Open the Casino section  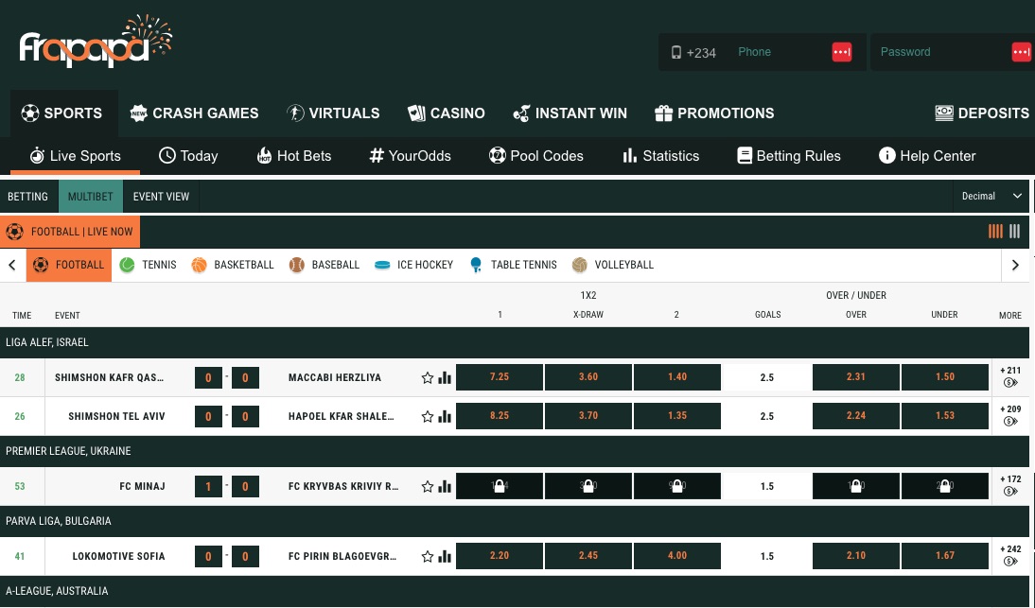[447, 113]
